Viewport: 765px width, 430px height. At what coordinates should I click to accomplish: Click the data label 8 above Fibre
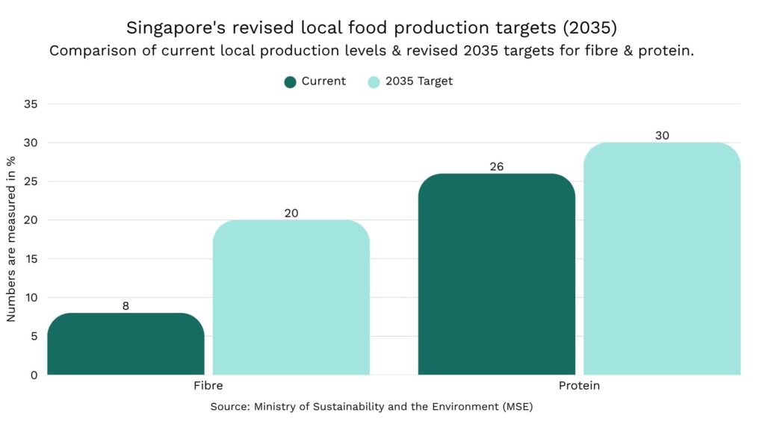pos(126,306)
